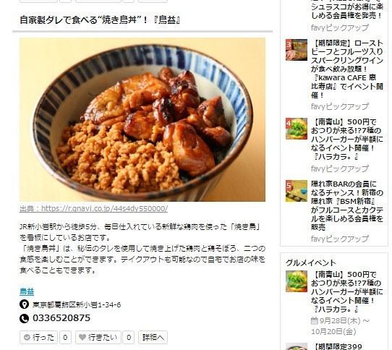Open the グルメイベント hamburger event title link

(x=347, y=291)
